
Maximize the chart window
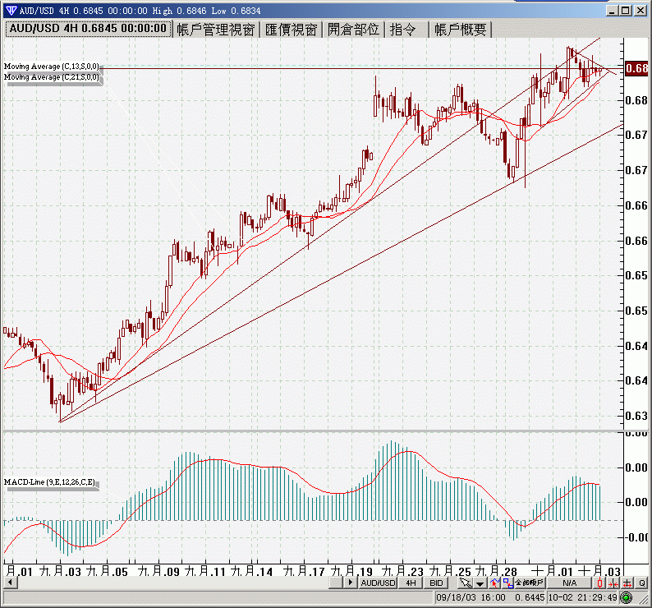pyautogui.click(x=625, y=11)
